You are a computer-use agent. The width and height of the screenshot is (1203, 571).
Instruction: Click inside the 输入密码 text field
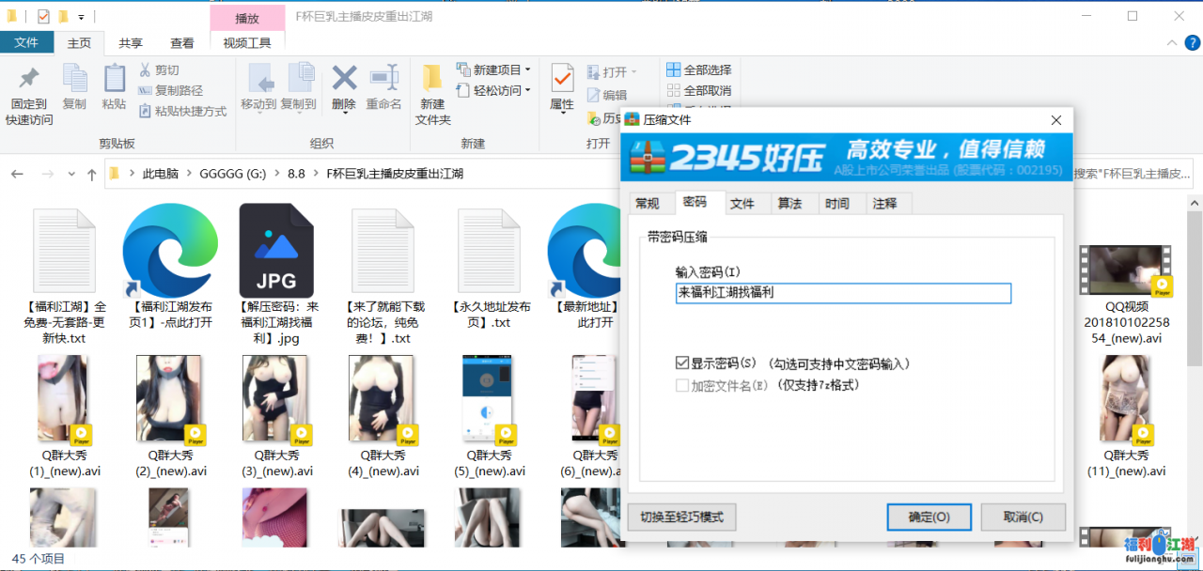(842, 293)
